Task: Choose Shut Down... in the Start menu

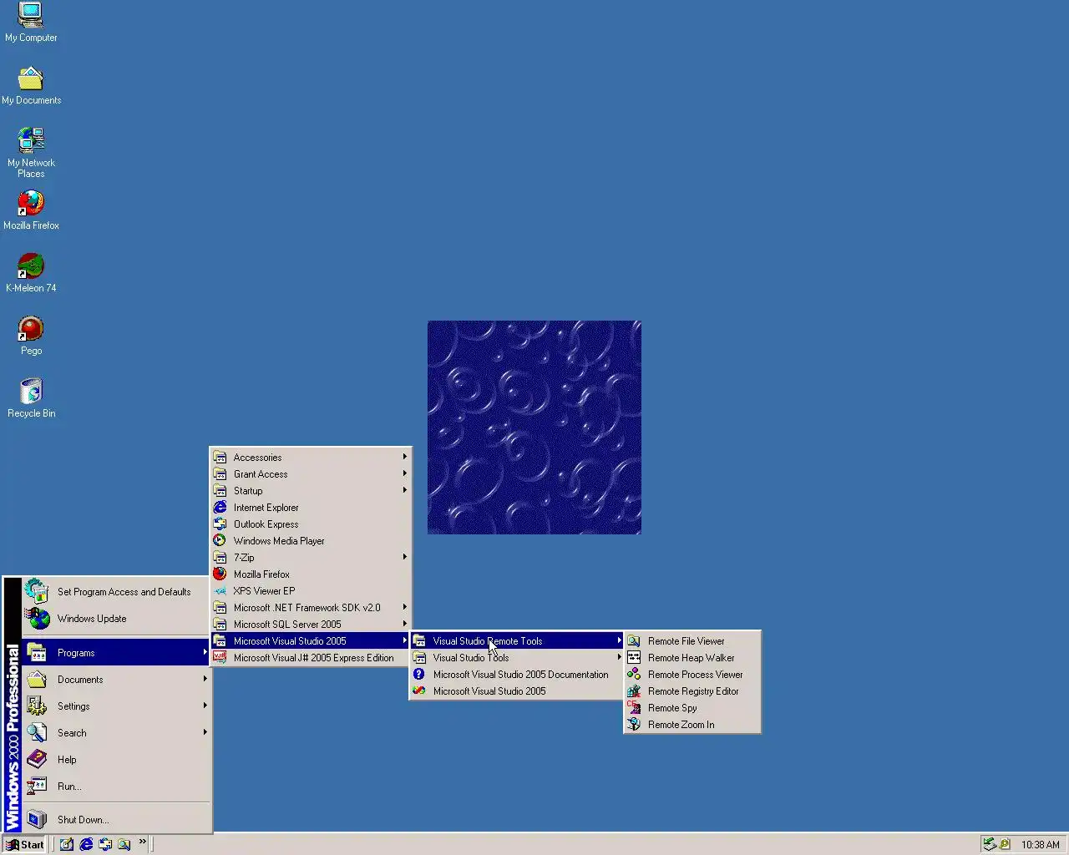Action: pyautogui.click(x=116, y=819)
